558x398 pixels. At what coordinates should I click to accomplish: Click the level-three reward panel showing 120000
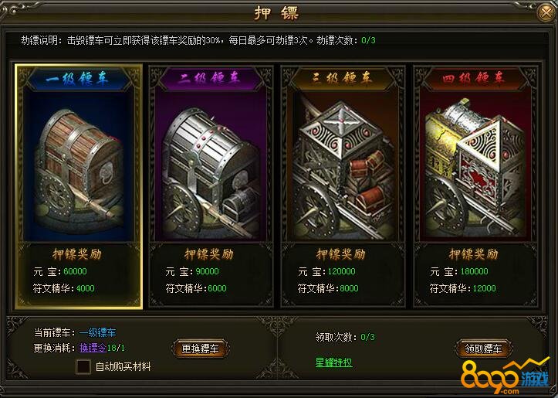[343, 274]
